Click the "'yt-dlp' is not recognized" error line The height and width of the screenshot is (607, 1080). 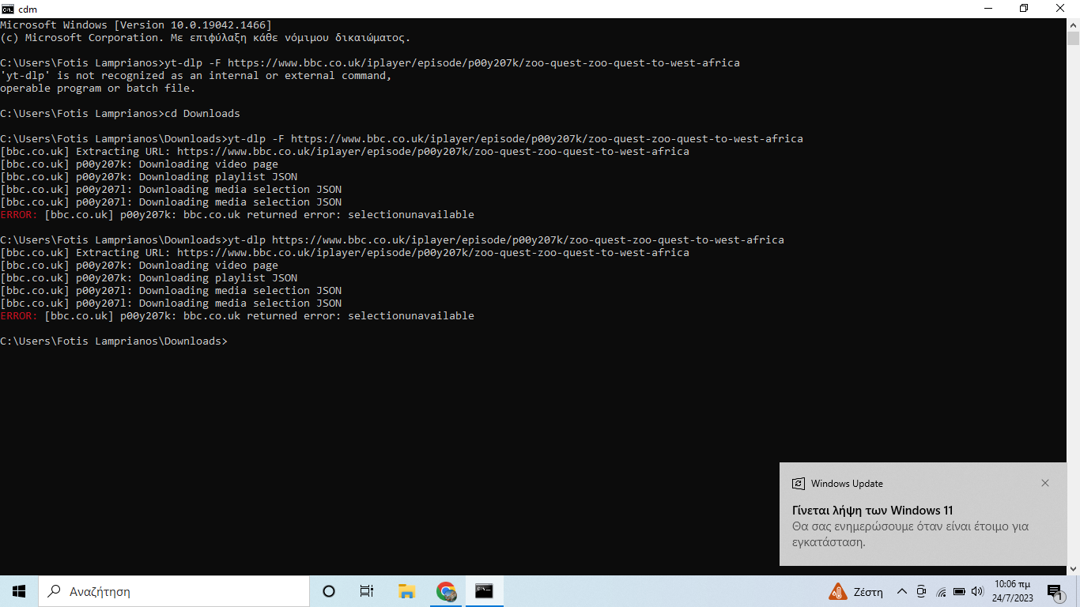[x=196, y=76]
